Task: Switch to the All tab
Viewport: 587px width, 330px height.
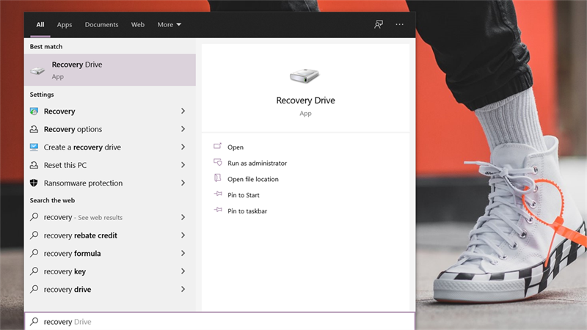Action: [x=40, y=25]
